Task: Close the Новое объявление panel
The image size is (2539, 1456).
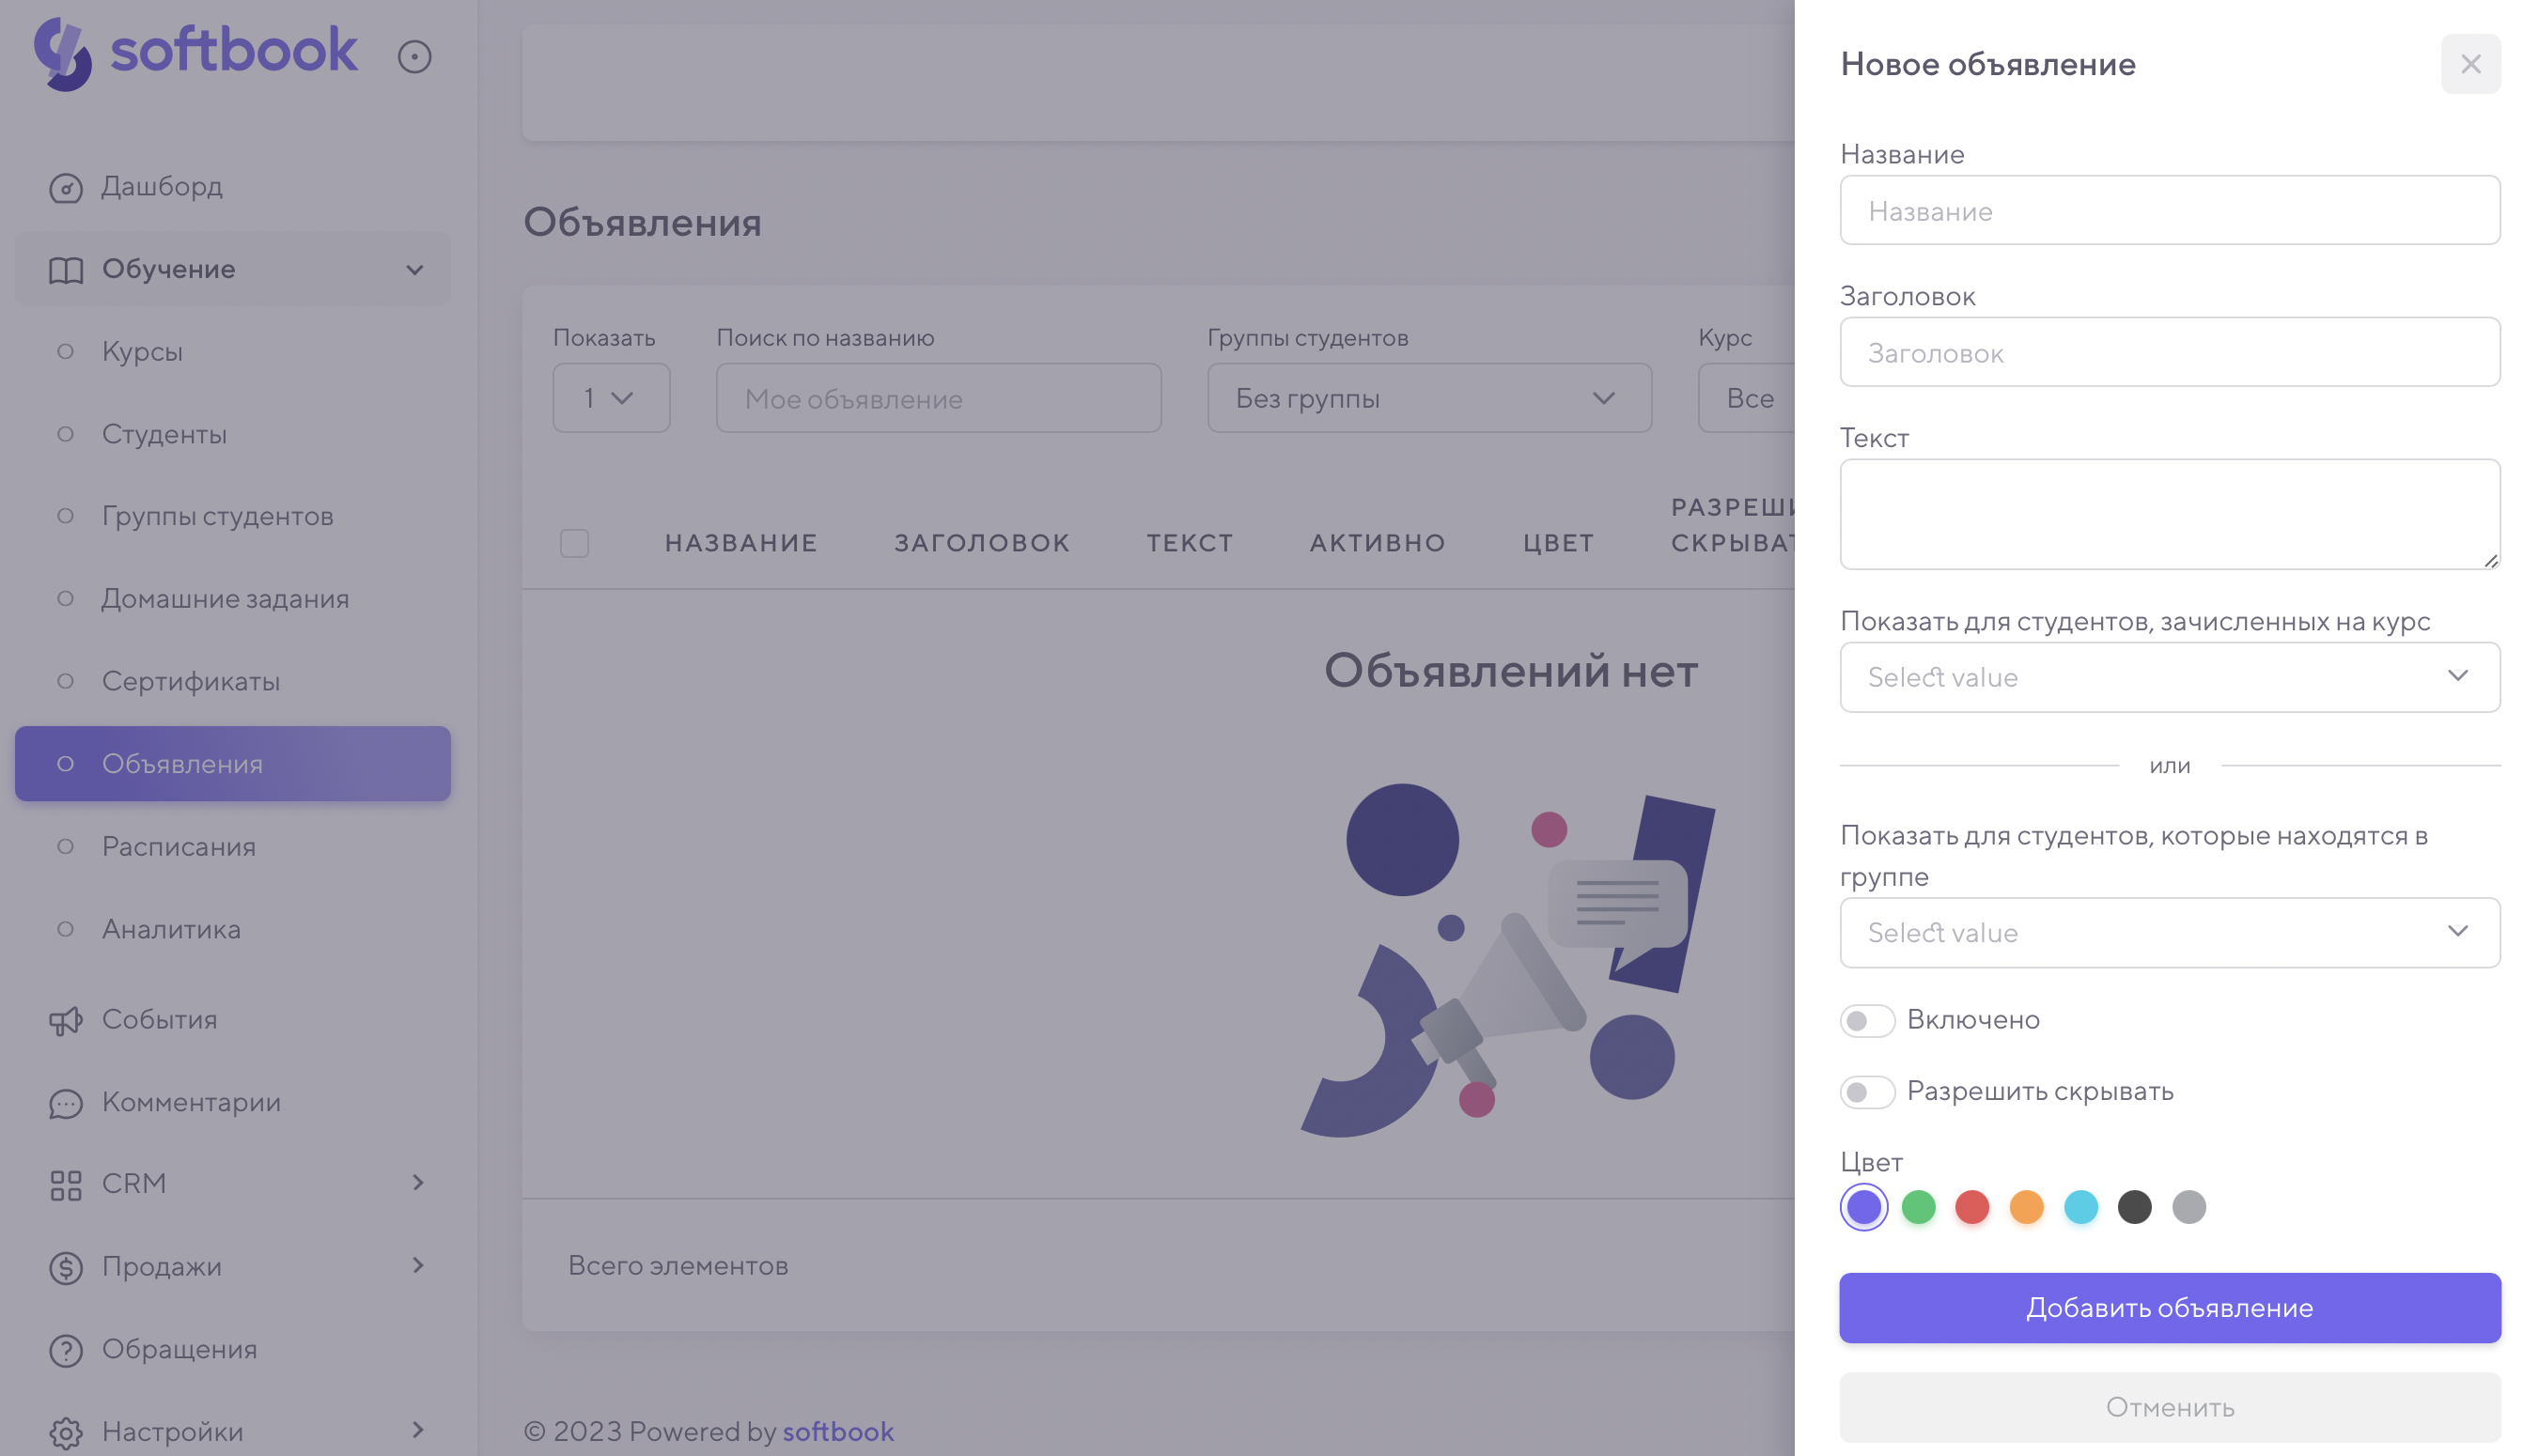Action: [x=2470, y=64]
